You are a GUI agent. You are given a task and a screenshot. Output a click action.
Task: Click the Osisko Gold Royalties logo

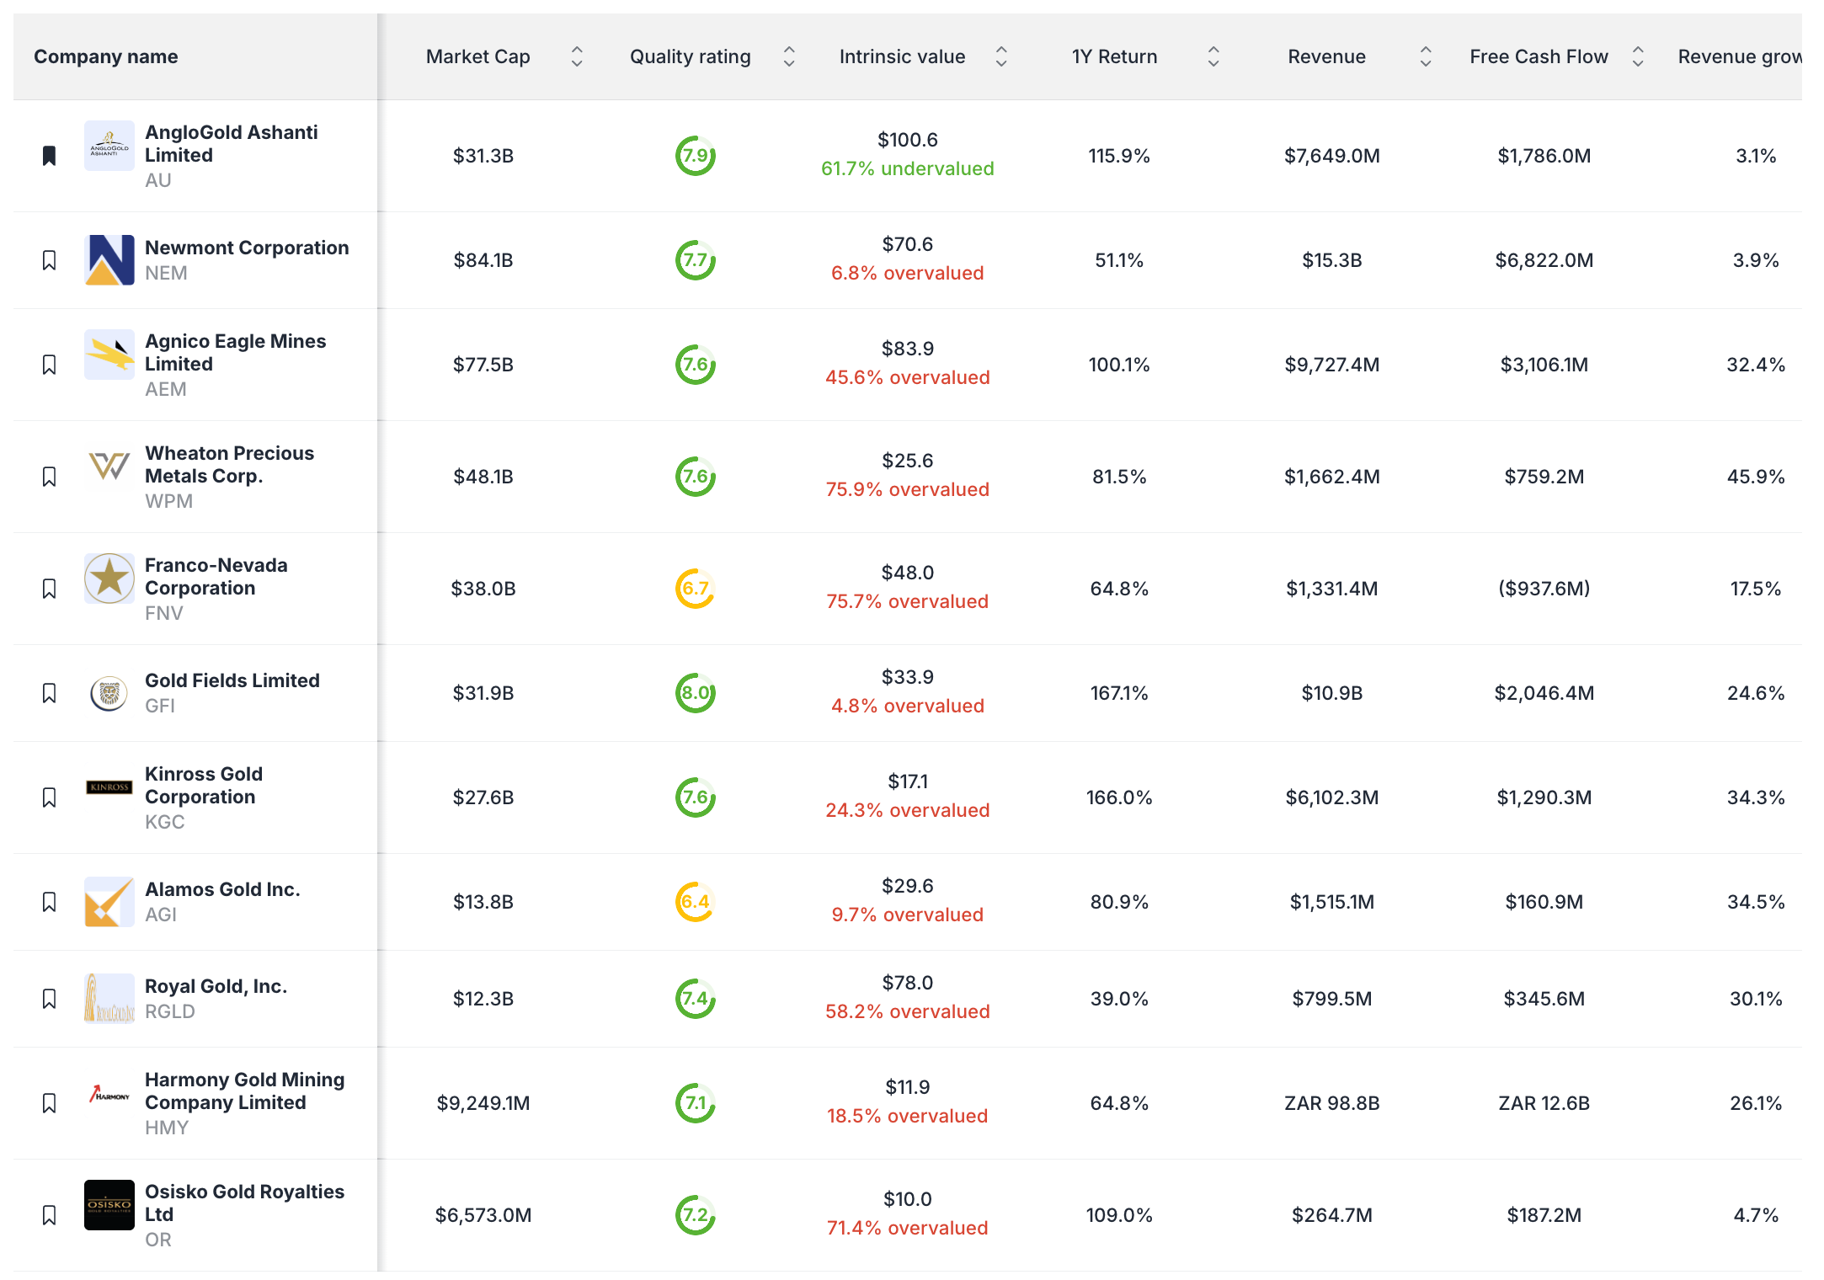(109, 1205)
